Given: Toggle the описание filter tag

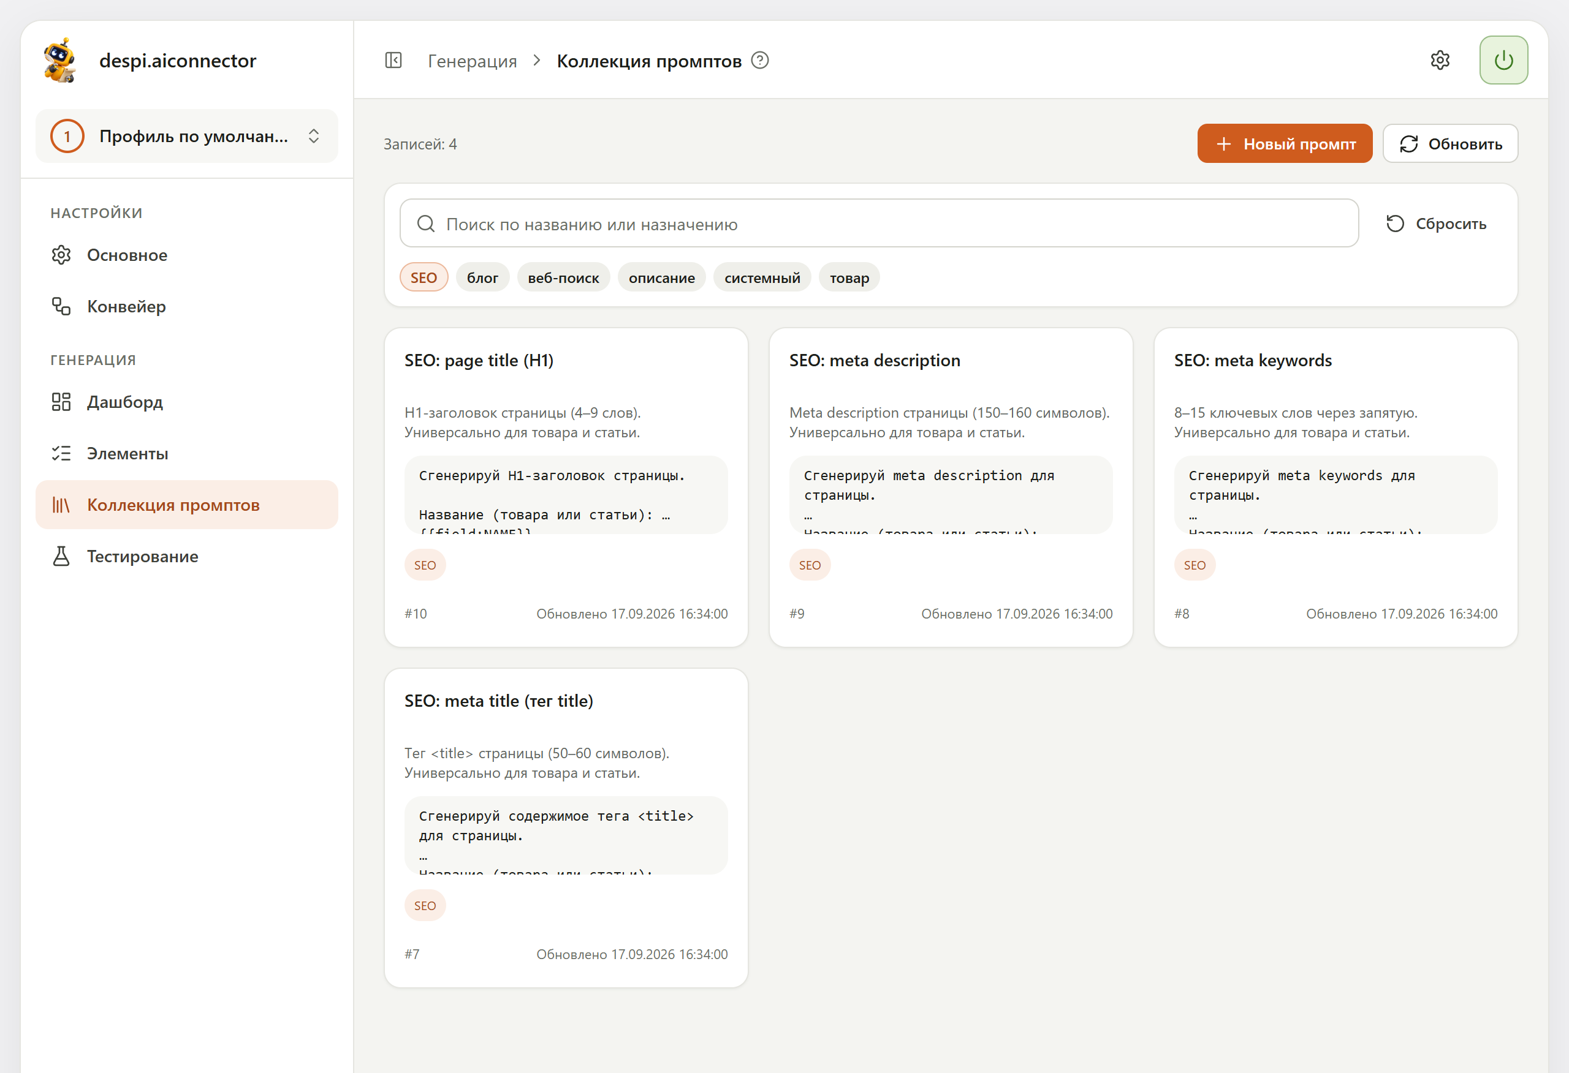Looking at the screenshot, I should [662, 277].
